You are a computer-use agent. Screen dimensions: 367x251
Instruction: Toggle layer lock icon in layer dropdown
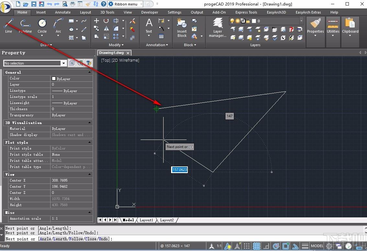pos(248,21)
